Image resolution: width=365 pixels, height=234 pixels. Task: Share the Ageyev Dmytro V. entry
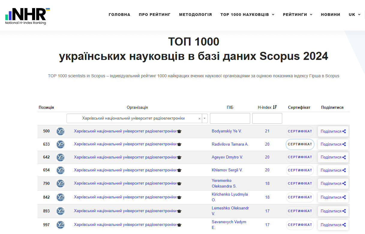pyautogui.click(x=333, y=157)
